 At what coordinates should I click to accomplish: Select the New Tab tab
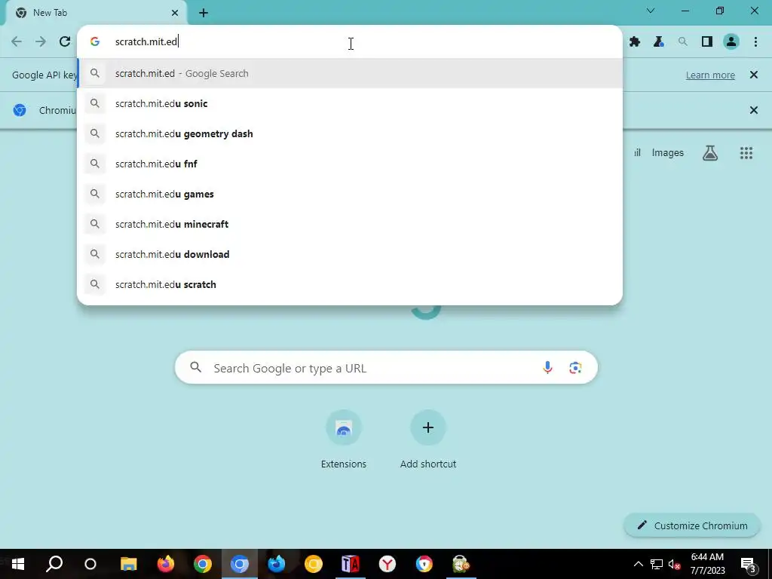click(x=96, y=13)
